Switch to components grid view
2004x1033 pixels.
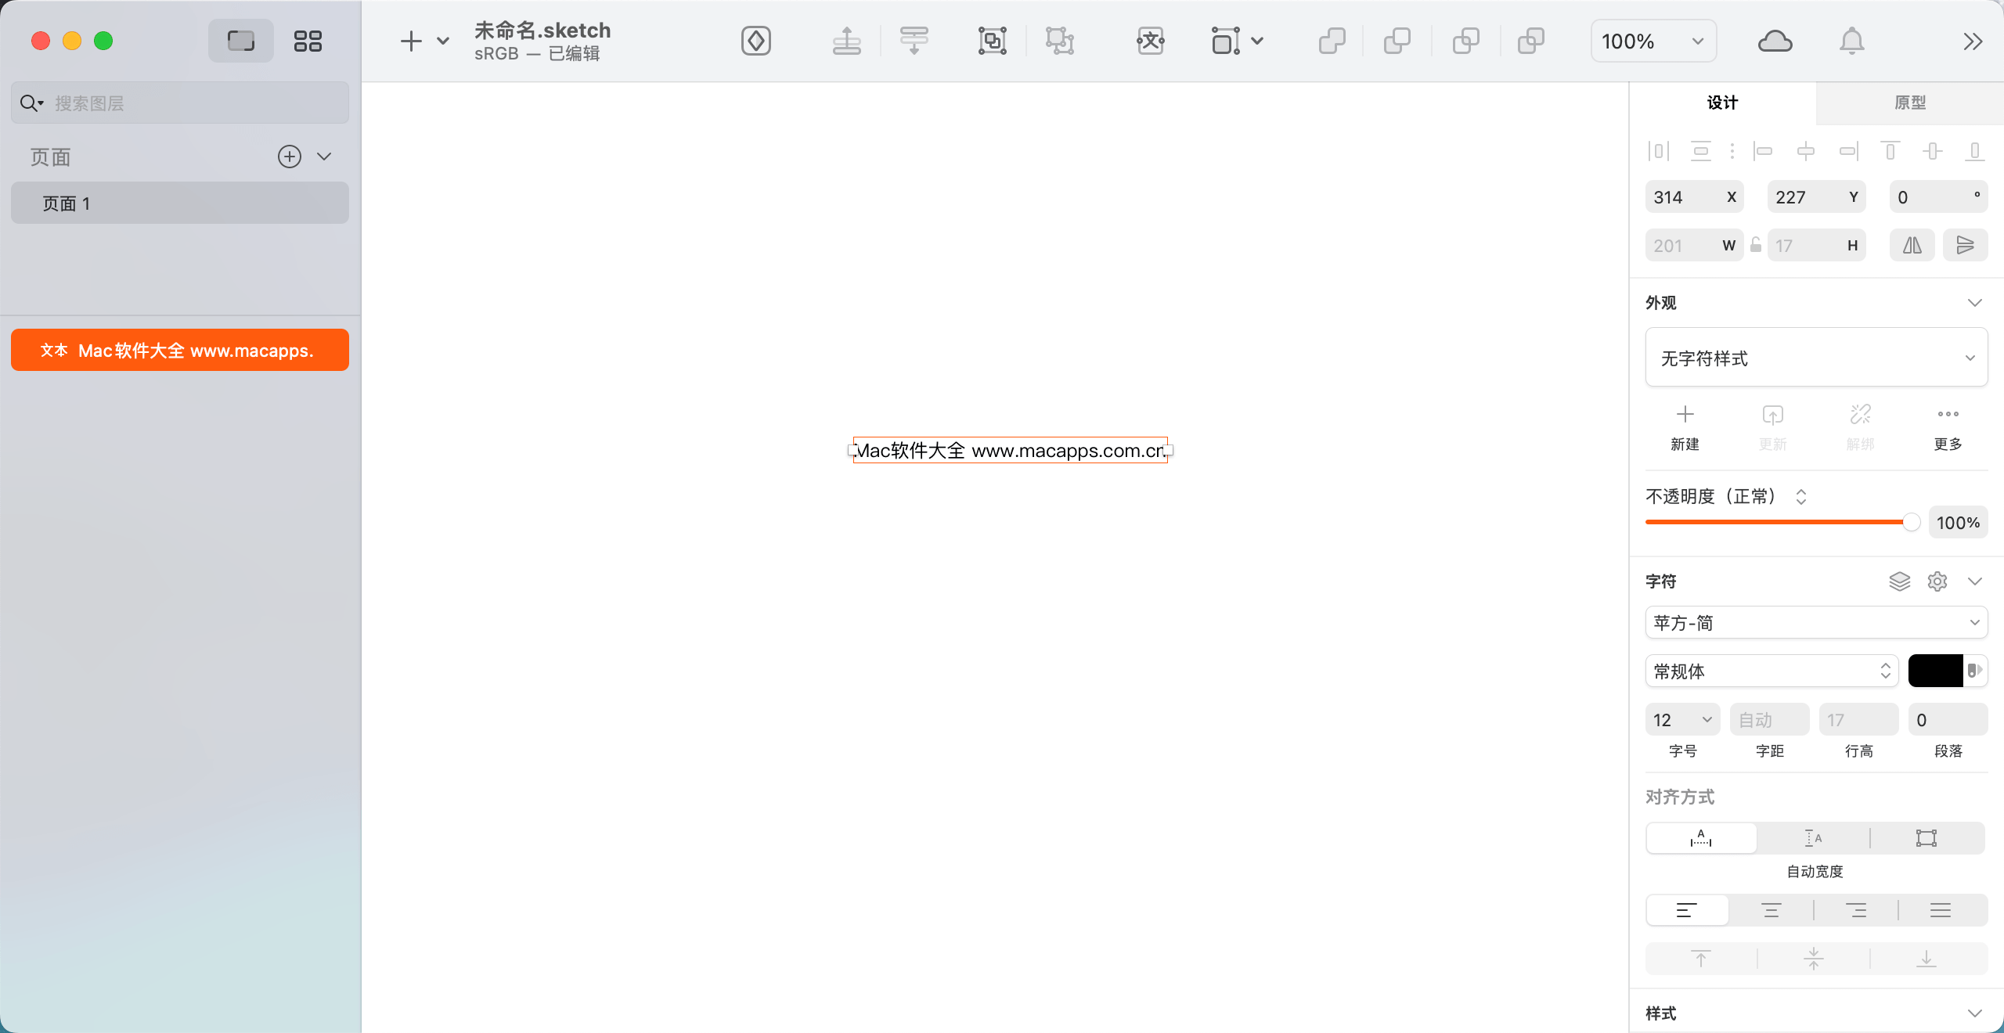pos(308,41)
